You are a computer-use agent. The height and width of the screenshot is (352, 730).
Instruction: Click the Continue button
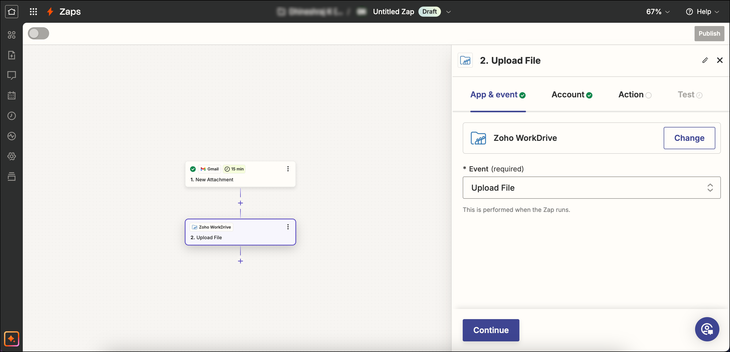point(491,330)
